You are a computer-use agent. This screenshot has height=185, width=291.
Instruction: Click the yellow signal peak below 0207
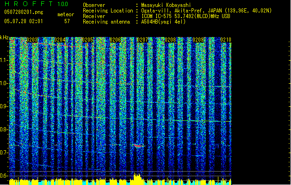tap(137, 177)
